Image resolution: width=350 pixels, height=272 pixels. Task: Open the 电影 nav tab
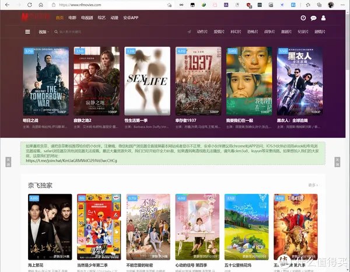[x=72, y=18]
